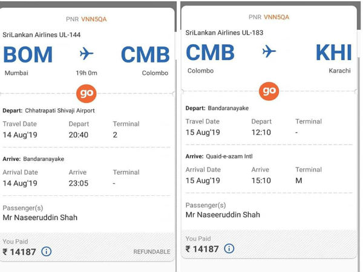This screenshot has height=272, width=363.
Task: Tap the airplane icon between BOM and CMB
Action: 87,54
